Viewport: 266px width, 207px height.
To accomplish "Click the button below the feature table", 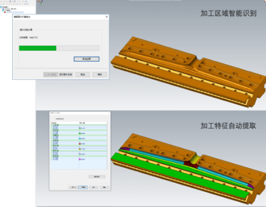I will (97, 177).
